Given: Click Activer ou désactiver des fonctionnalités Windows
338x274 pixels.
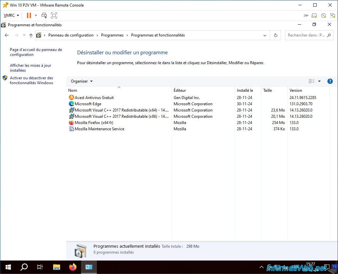Looking at the screenshot, I should point(32,80).
